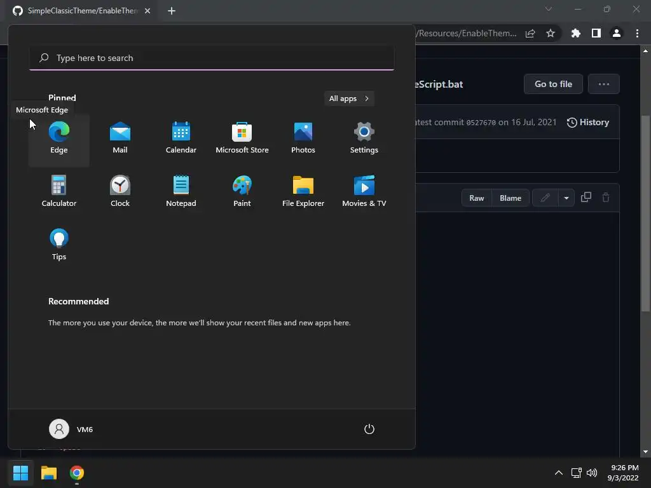This screenshot has height=488, width=651.
Task: Open the clock and date flyout
Action: tap(623, 473)
